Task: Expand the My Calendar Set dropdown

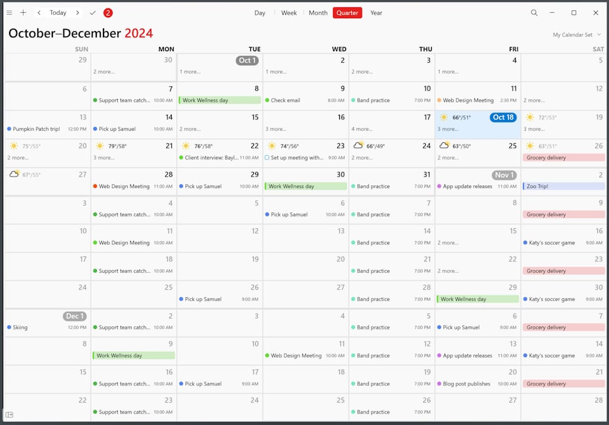Action: pyautogui.click(x=576, y=35)
